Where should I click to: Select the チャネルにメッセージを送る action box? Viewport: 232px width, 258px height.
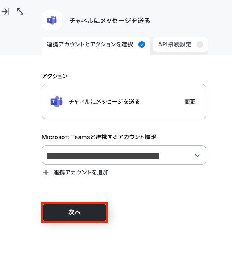(x=124, y=102)
